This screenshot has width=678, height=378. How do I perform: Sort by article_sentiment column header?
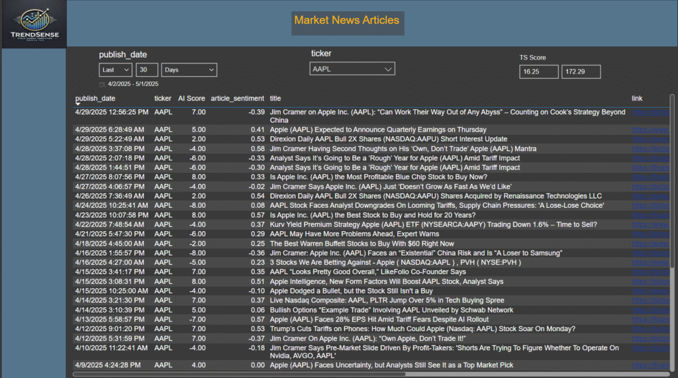click(237, 98)
